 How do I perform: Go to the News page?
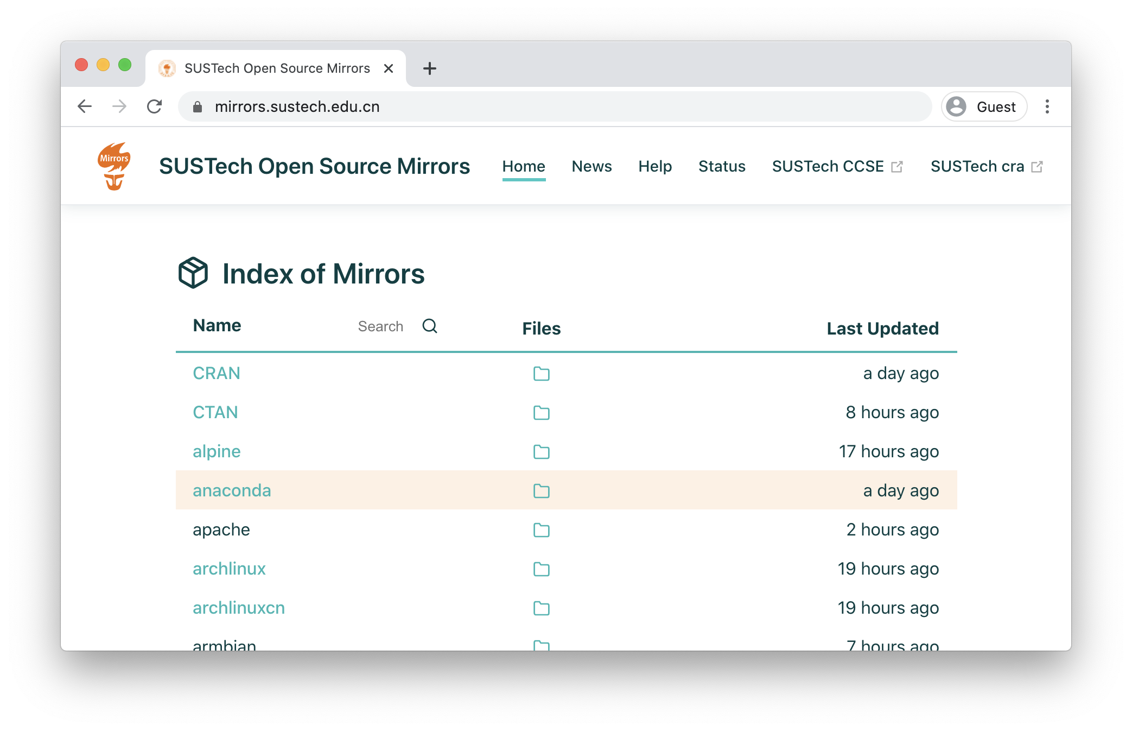[592, 166]
